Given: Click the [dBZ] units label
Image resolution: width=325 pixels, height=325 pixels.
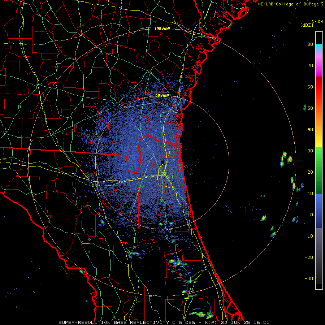Looking at the screenshot, I should [x=307, y=25].
